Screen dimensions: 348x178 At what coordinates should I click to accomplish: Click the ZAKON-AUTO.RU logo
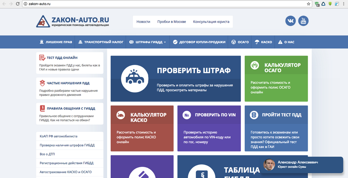point(73,21)
